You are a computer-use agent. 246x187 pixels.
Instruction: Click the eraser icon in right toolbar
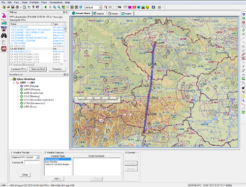click(244, 70)
